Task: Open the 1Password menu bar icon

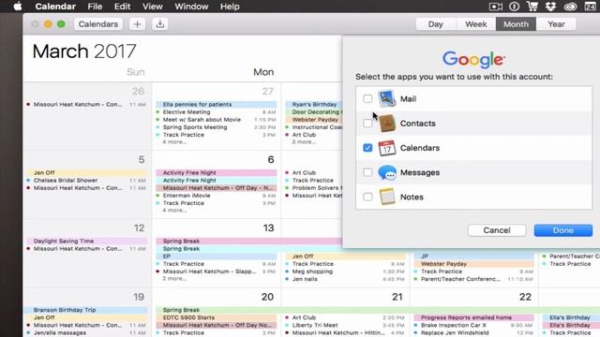Action: (x=515, y=7)
